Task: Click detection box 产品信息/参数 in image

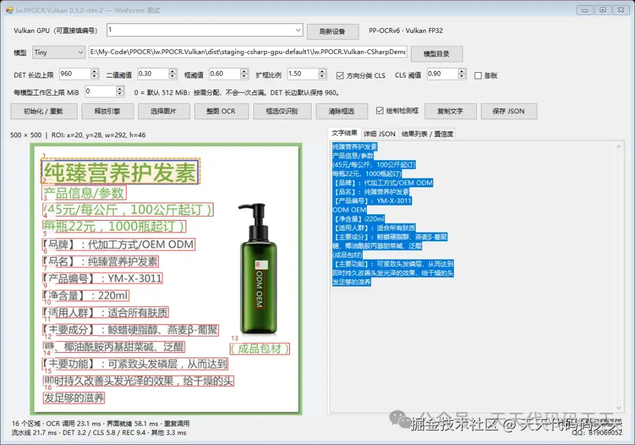Action: tap(84, 193)
